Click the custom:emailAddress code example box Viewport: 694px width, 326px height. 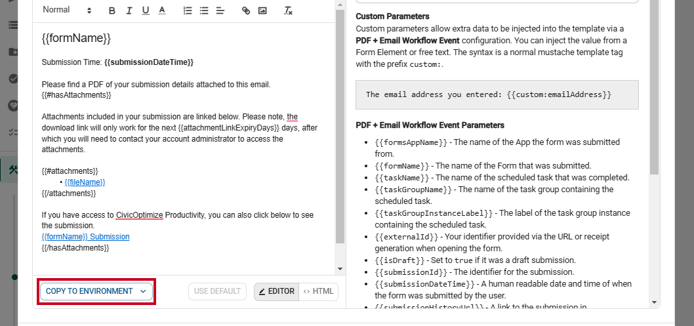tap(497, 94)
